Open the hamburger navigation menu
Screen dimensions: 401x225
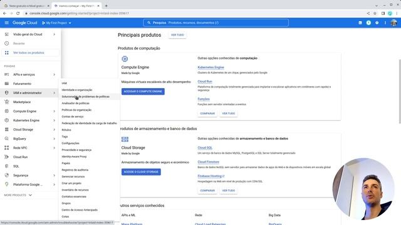tap(7, 22)
